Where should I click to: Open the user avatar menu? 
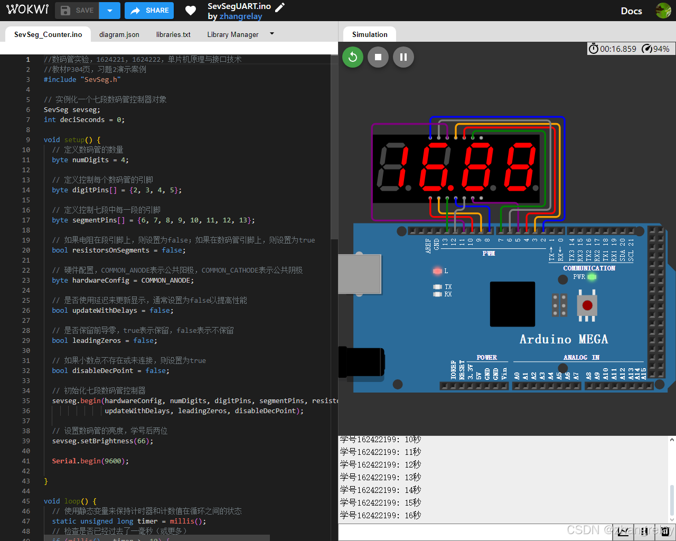click(x=663, y=11)
